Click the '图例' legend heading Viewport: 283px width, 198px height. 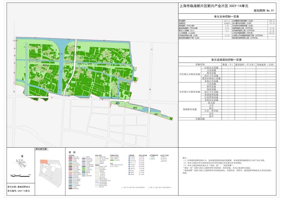[72, 152]
